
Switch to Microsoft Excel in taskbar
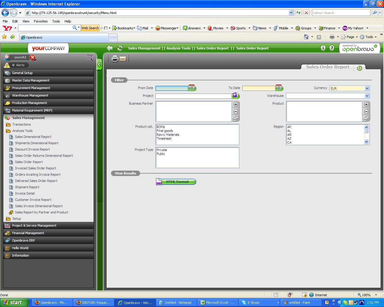point(218,303)
